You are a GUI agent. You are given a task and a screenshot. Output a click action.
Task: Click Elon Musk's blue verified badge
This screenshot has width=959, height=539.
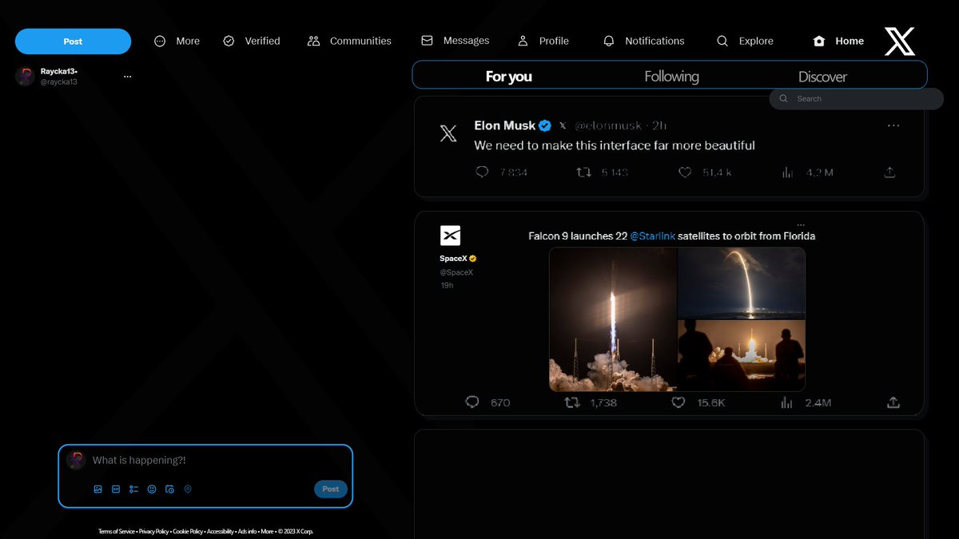click(545, 125)
